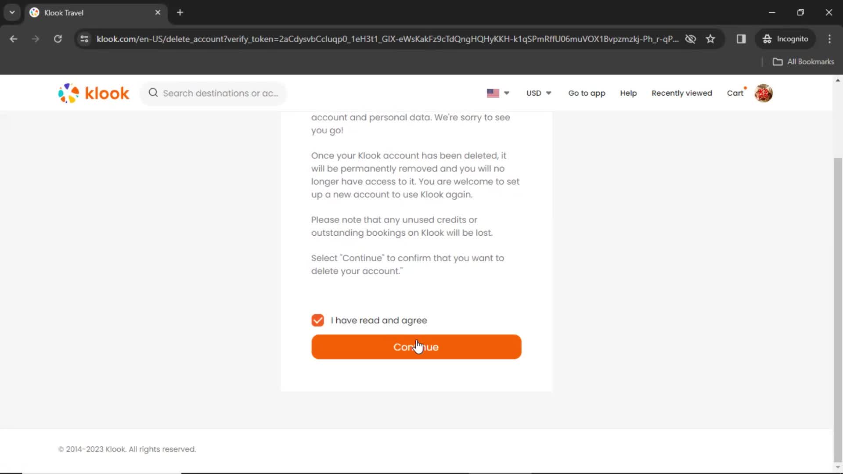Click the Go to app icon
The width and height of the screenshot is (843, 474).
tap(587, 93)
